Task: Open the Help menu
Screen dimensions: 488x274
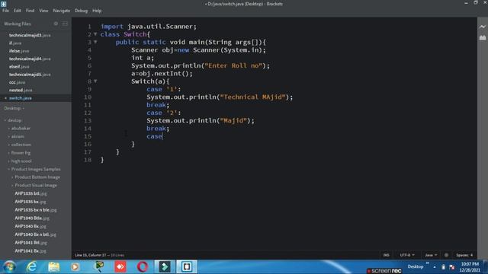Action: click(97, 11)
